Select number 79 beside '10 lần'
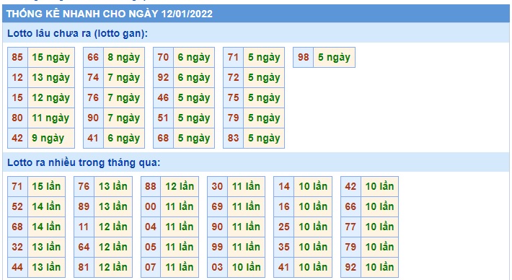This screenshot has height=280, width=512. point(350,247)
